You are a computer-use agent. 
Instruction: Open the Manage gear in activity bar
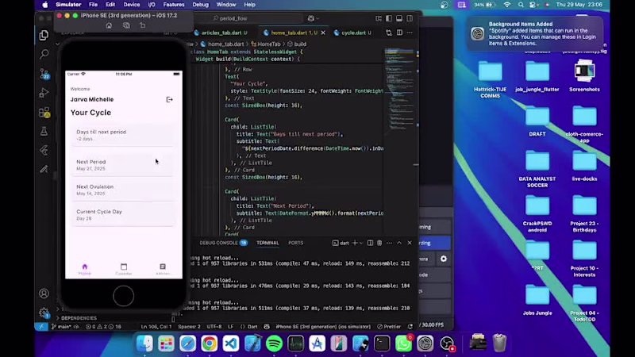click(x=44, y=313)
